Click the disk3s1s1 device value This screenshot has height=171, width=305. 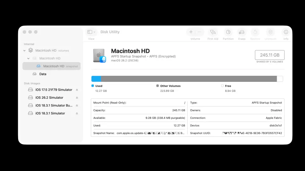coord(276,125)
